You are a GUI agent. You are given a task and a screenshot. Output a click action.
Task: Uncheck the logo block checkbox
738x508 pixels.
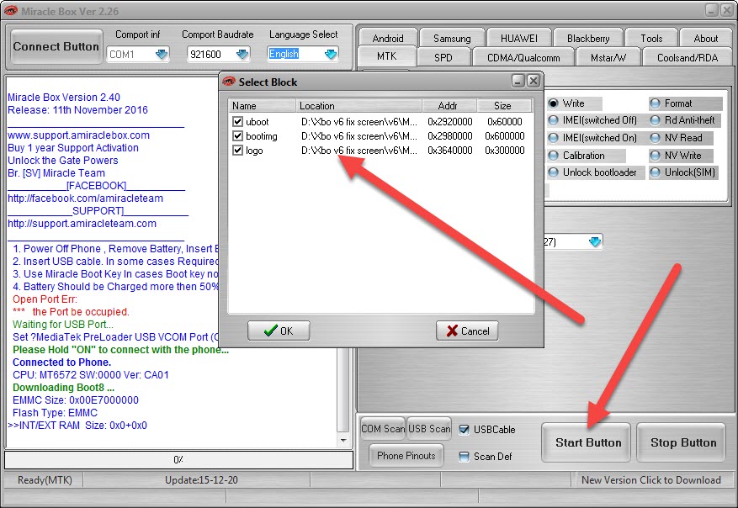click(237, 151)
